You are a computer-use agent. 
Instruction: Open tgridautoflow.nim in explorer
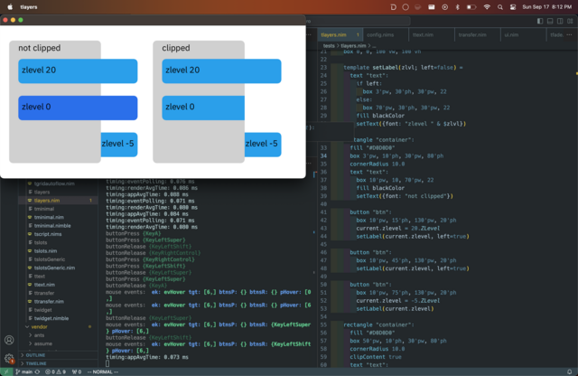[54, 183]
